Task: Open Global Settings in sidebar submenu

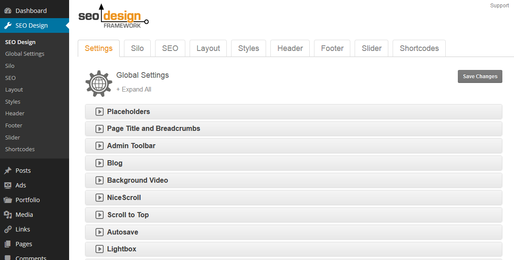Action: tap(25, 54)
